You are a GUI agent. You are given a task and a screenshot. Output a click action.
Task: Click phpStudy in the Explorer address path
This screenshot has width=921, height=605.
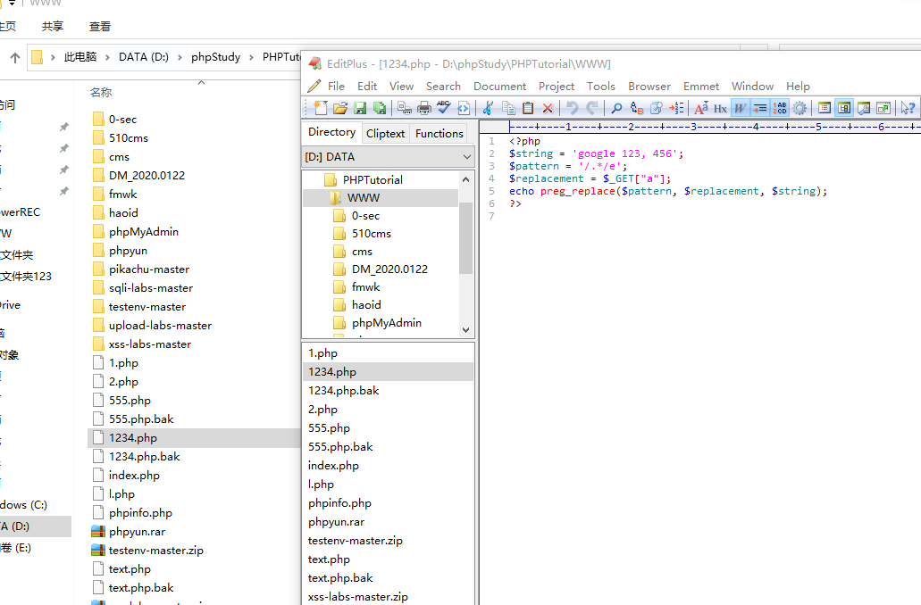(x=215, y=57)
